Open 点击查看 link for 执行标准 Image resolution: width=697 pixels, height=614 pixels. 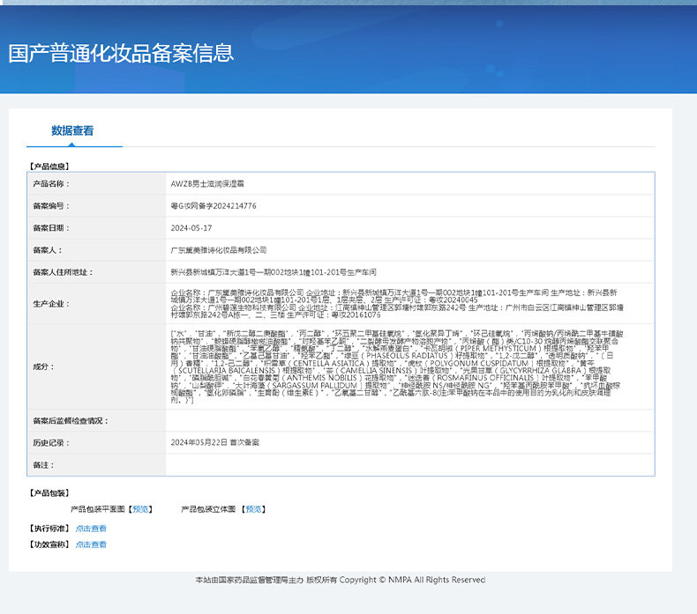(x=91, y=529)
